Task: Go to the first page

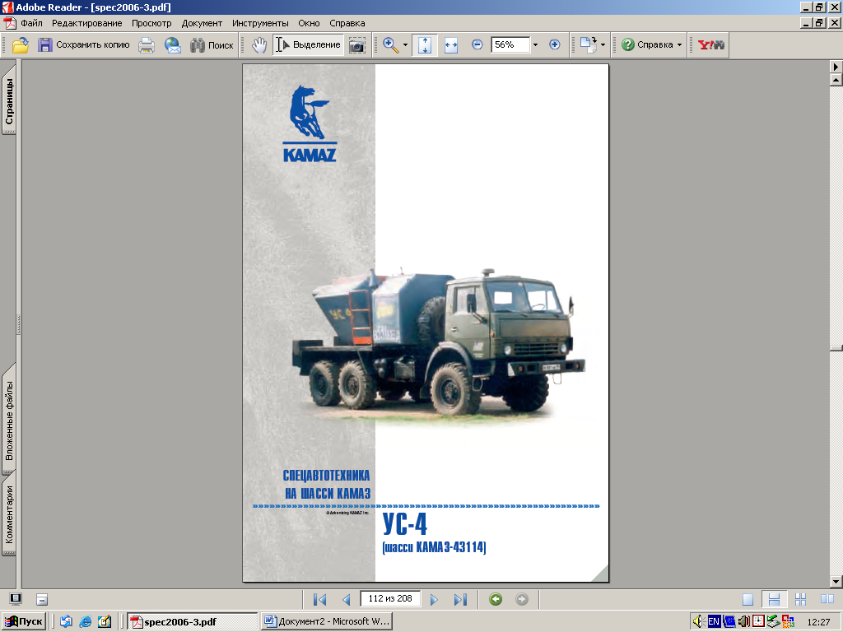Action: point(320,599)
